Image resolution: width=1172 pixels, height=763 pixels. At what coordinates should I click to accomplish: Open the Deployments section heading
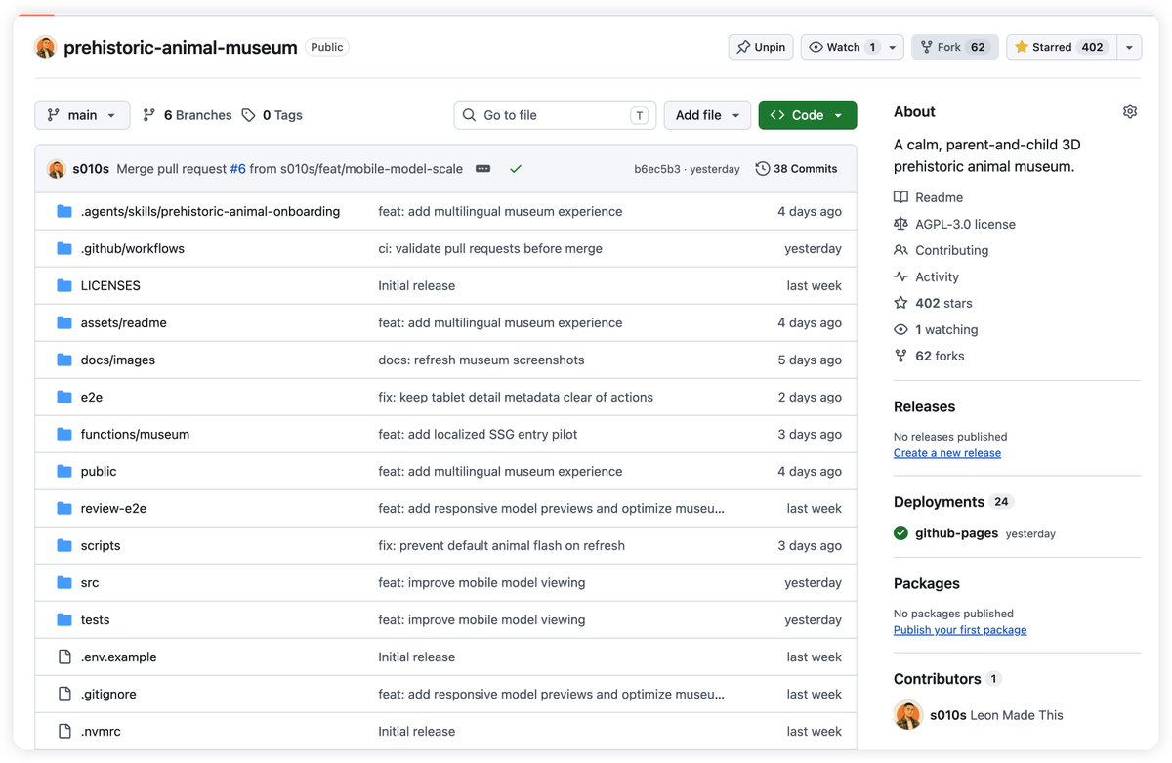939,502
